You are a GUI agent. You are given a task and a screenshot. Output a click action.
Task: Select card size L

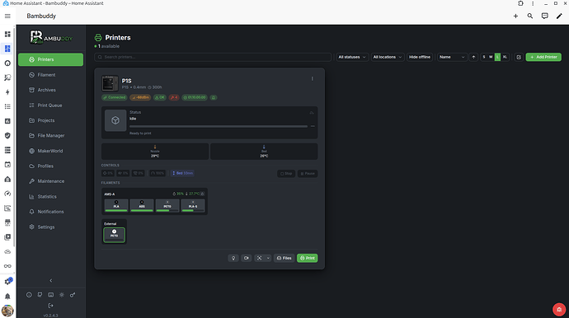click(x=497, y=57)
